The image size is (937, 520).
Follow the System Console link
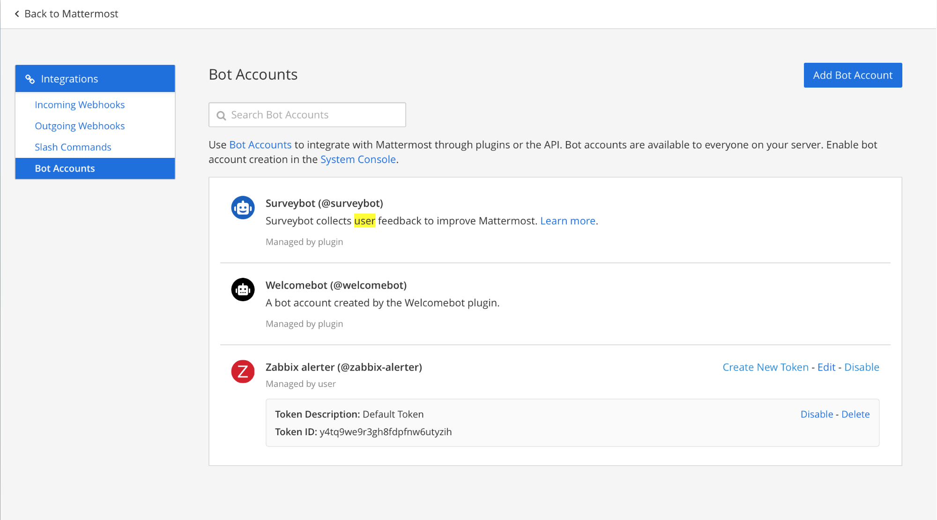tap(358, 160)
